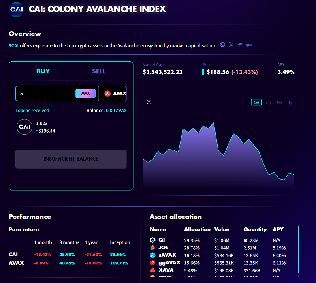Screen dimensions: 316x283
Task: Click CAI 3 months return 25.98%
Action: (x=67, y=255)
